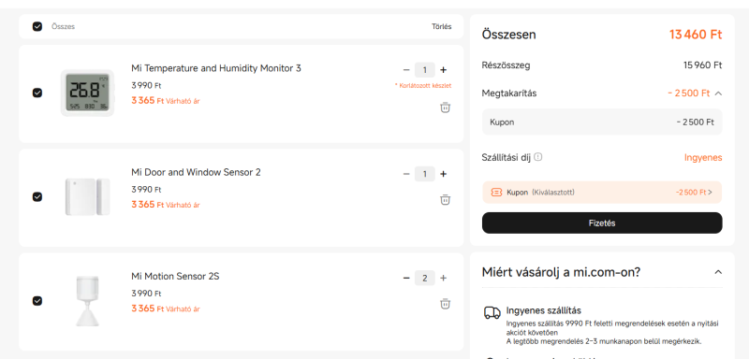
Task: Collapse the Megtakarítás savings breakdown chevron
Action: [x=718, y=93]
